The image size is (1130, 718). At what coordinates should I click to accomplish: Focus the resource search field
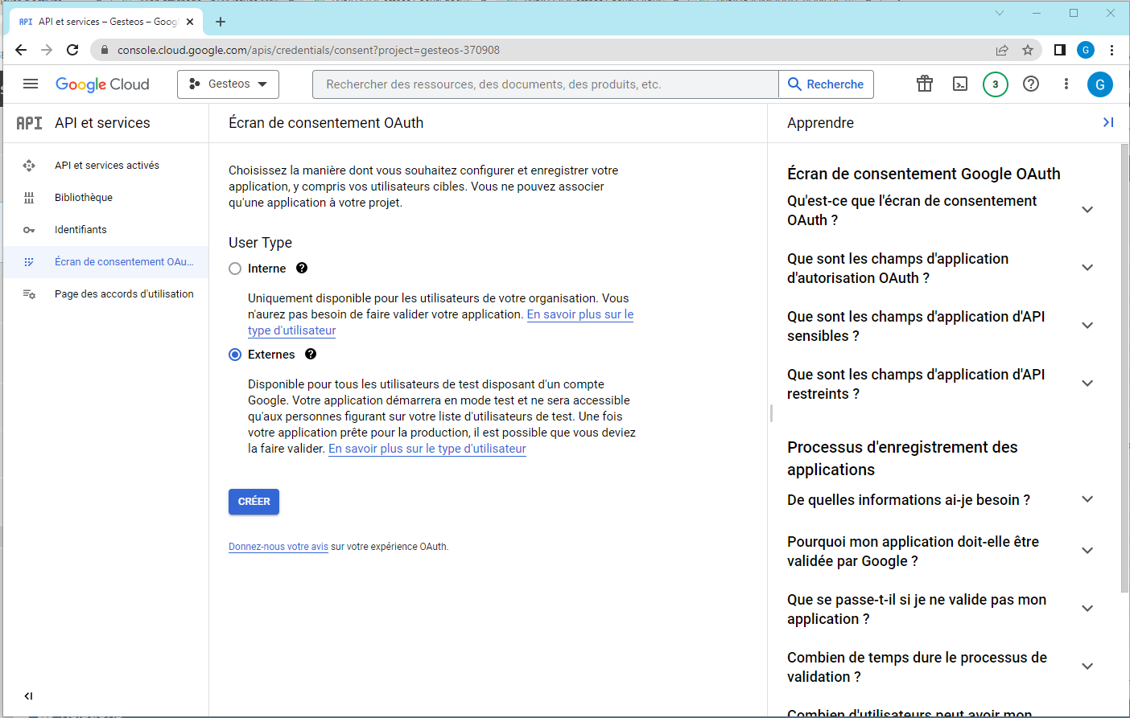546,84
